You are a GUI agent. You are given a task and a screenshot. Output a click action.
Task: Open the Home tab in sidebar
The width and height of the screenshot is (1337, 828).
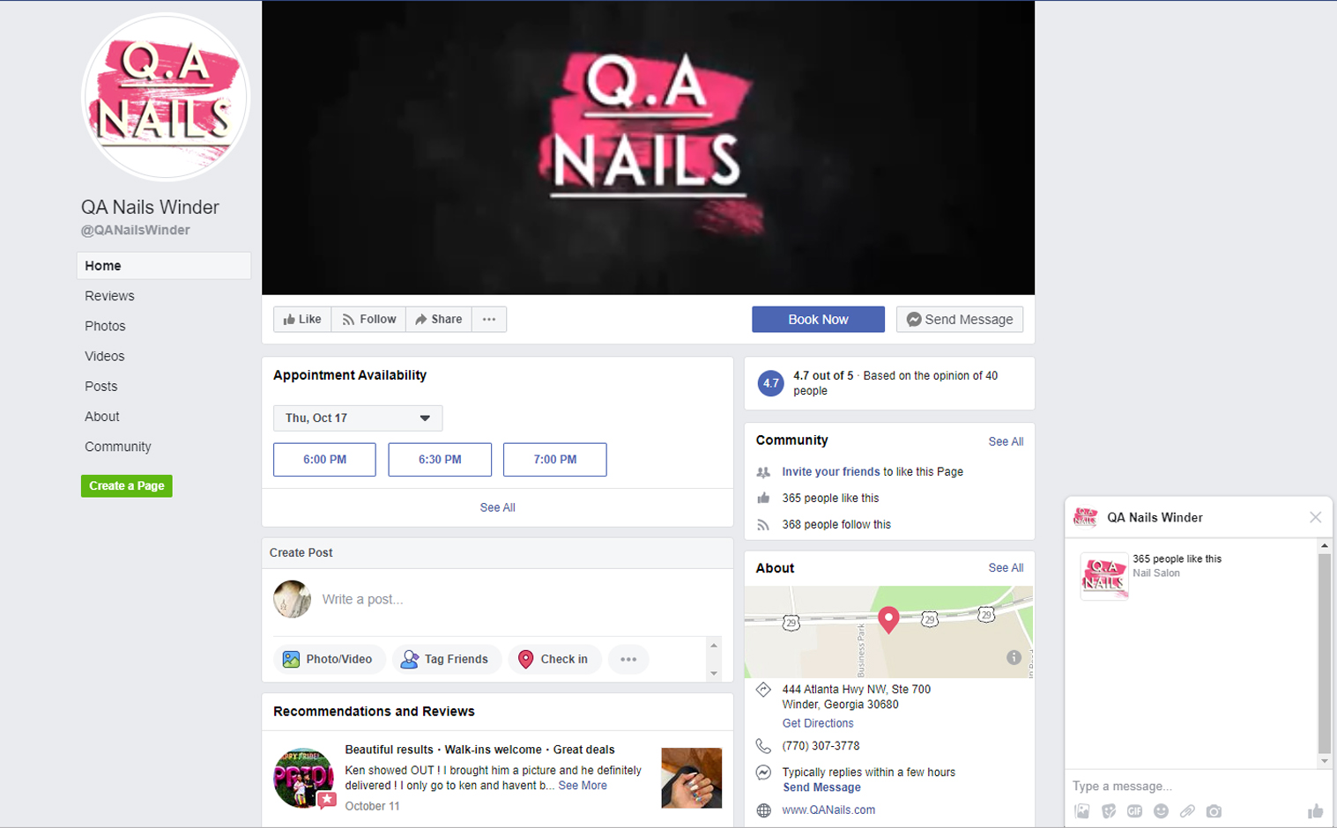tap(164, 265)
